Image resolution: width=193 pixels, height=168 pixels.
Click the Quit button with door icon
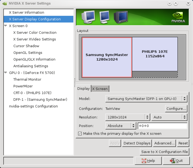click(176, 161)
